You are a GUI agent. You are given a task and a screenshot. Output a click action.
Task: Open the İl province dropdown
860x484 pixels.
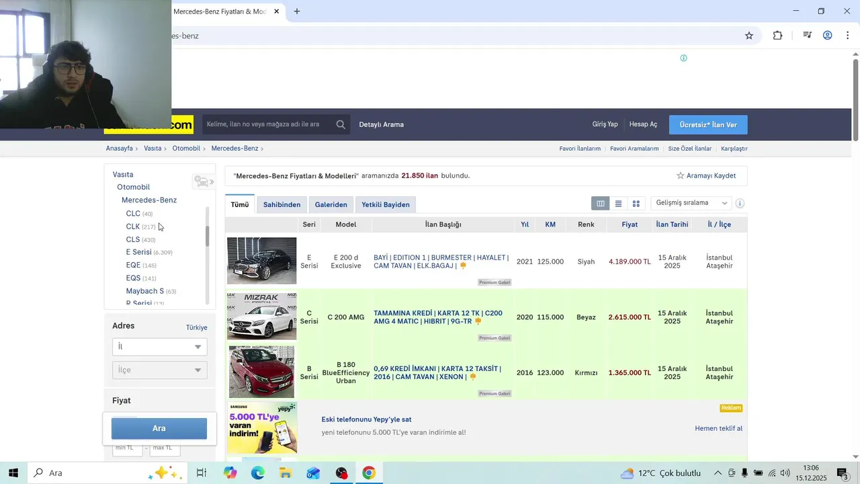(x=160, y=347)
